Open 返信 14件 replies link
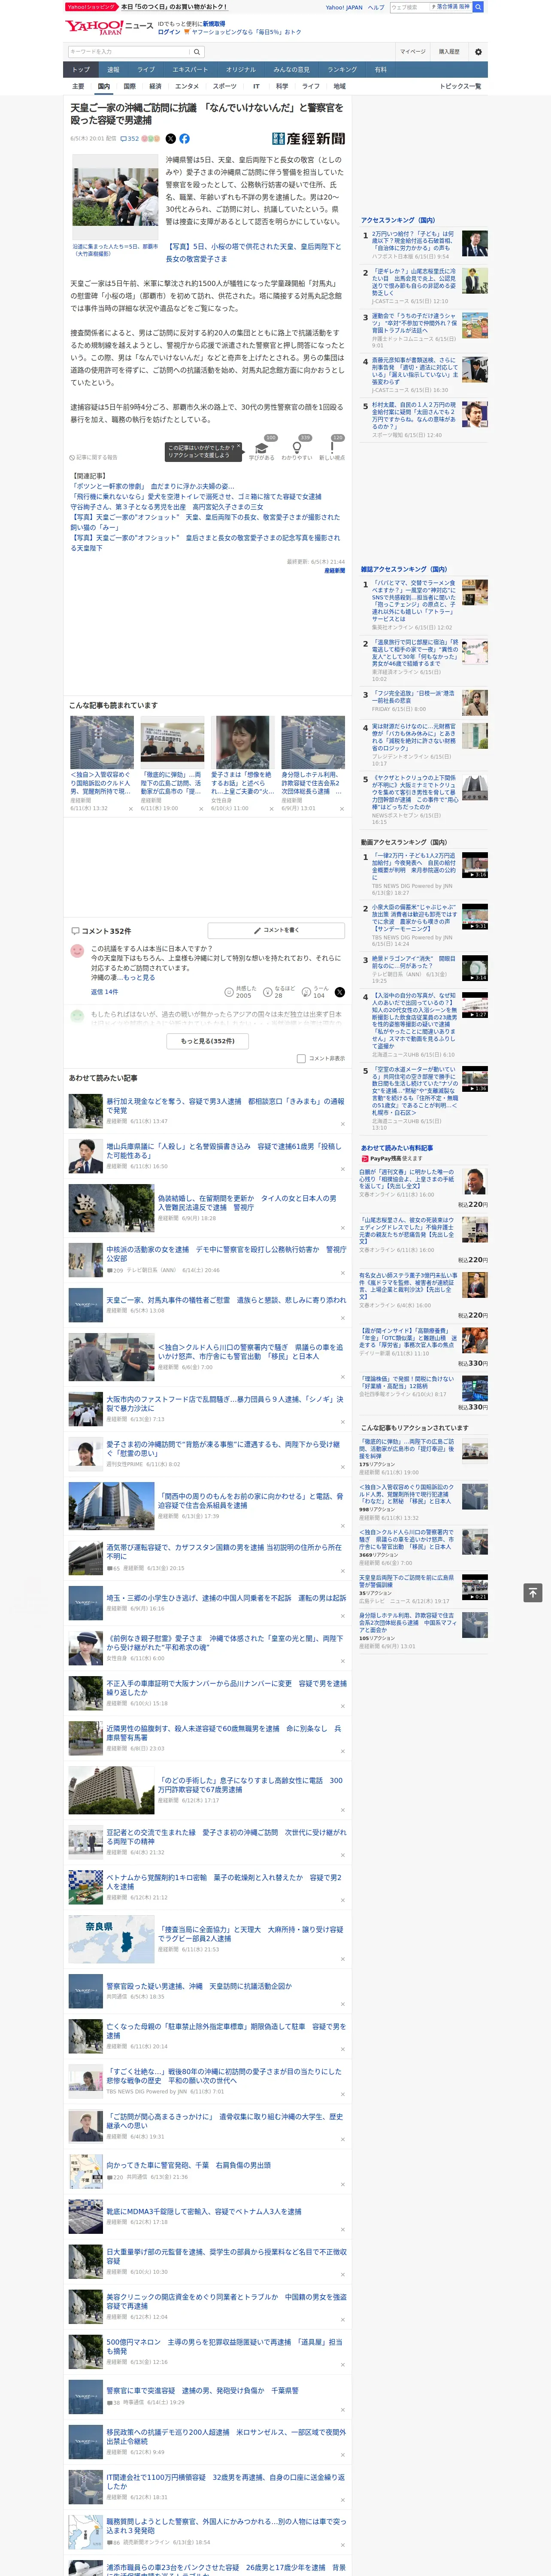 (x=104, y=992)
